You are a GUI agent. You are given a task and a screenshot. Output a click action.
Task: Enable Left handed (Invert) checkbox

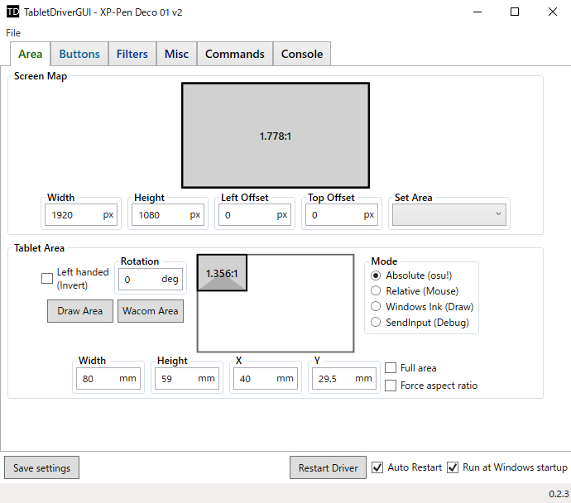47,279
